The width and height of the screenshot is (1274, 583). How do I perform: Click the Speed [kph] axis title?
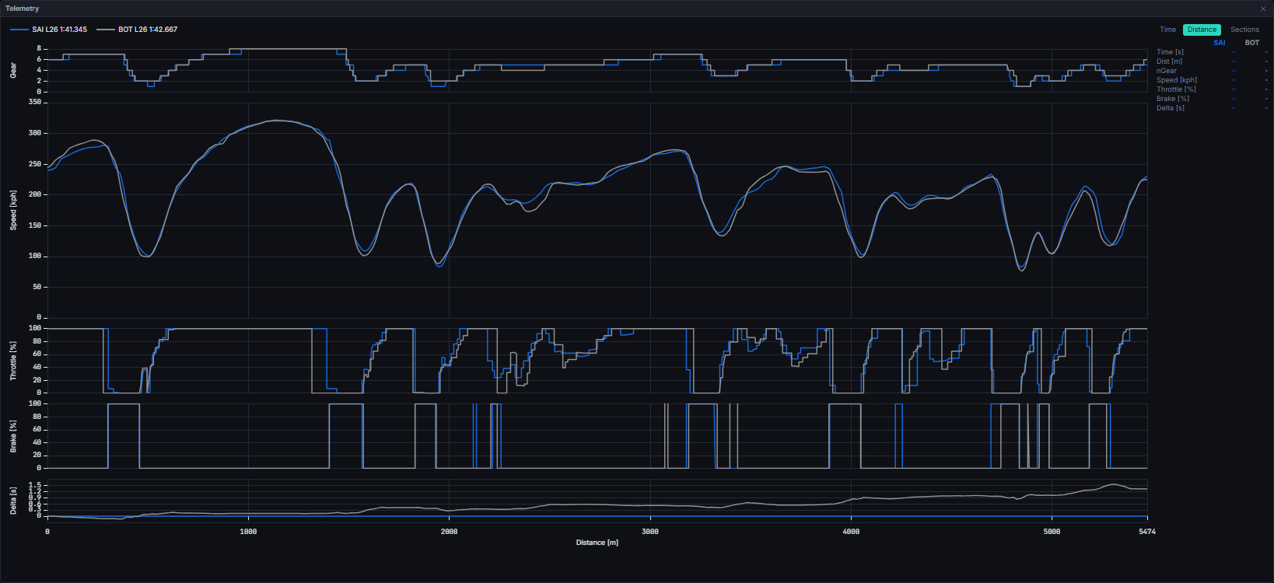pyautogui.click(x=13, y=210)
